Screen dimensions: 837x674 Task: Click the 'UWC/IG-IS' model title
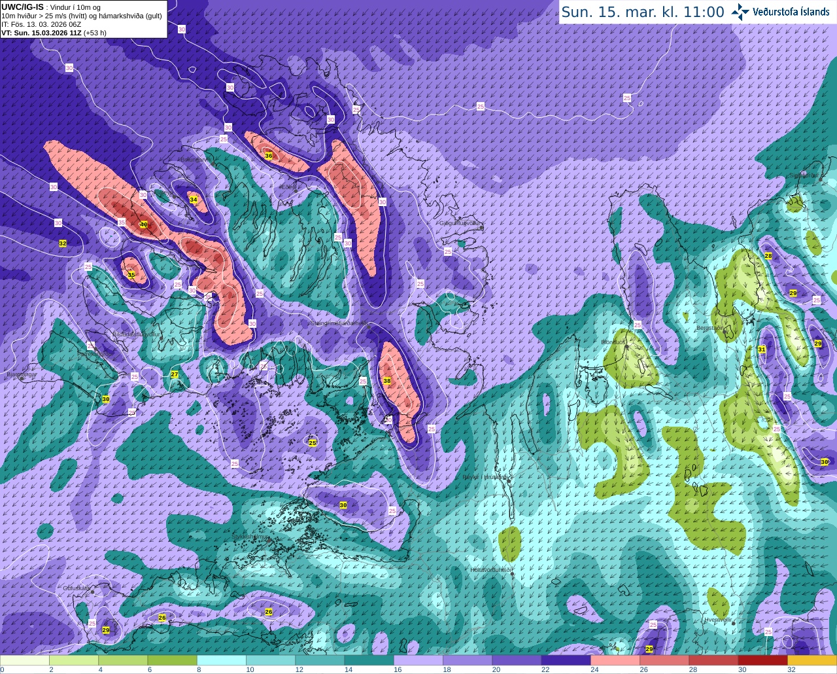click(22, 7)
